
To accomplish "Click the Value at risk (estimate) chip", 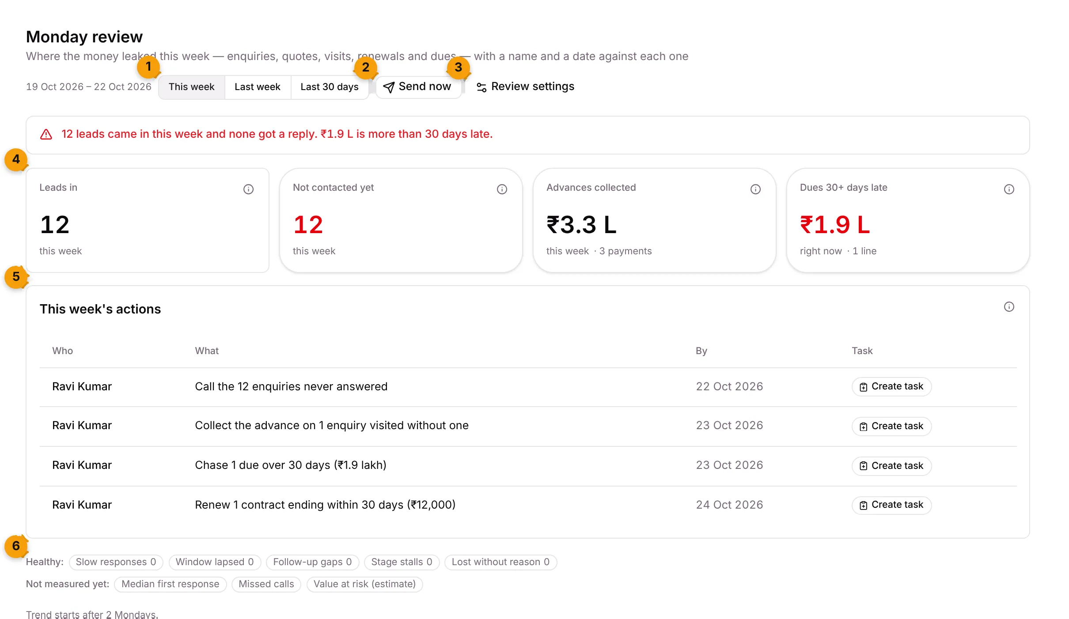I will point(364,584).
